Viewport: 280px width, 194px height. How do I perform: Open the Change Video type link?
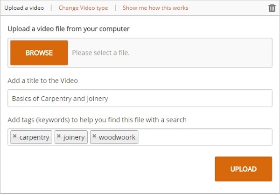pos(83,8)
